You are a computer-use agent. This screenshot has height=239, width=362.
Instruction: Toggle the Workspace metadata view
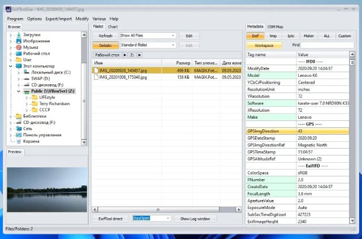pyautogui.click(x=264, y=45)
